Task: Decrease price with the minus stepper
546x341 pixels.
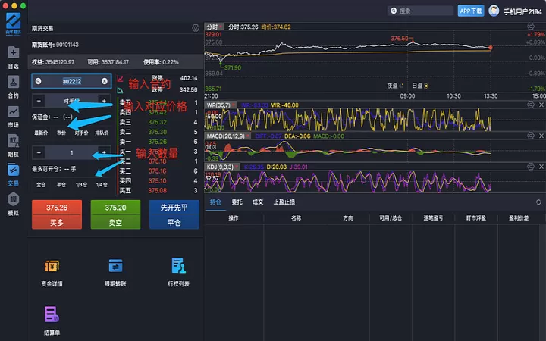Action: click(39, 101)
